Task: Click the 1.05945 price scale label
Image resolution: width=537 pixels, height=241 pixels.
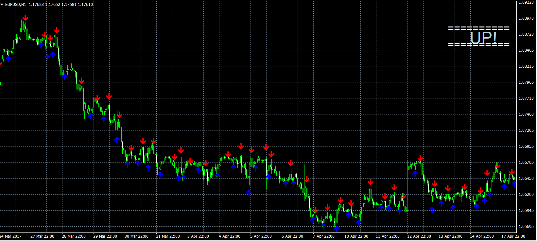Action: coord(526,211)
